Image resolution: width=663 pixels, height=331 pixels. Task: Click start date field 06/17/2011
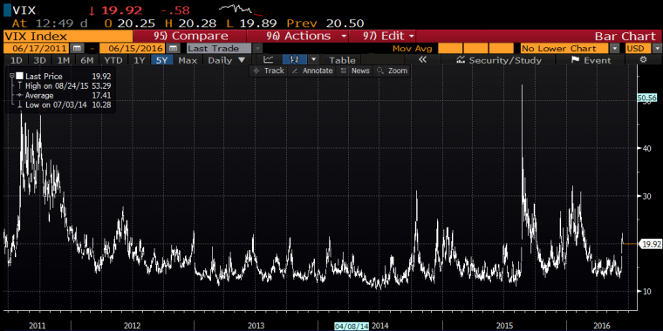point(38,48)
